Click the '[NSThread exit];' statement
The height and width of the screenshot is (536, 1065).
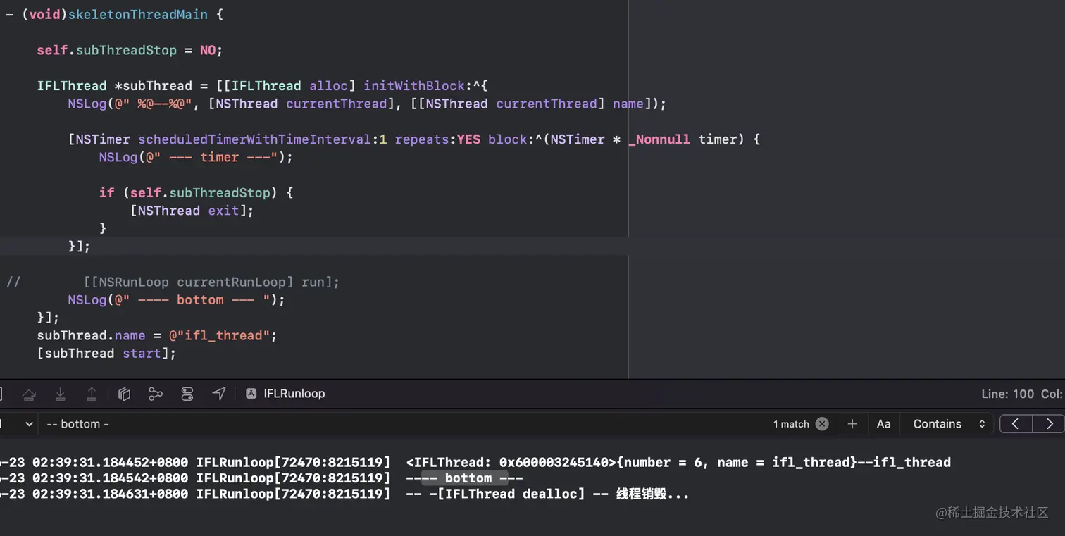point(192,211)
